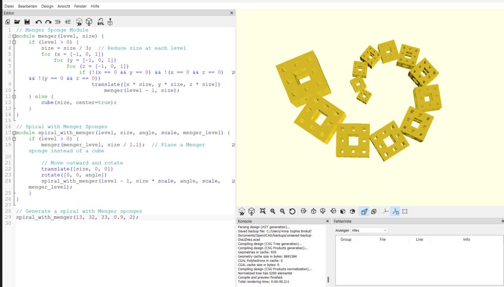Create a new file from editor toolbar

pos(8,22)
